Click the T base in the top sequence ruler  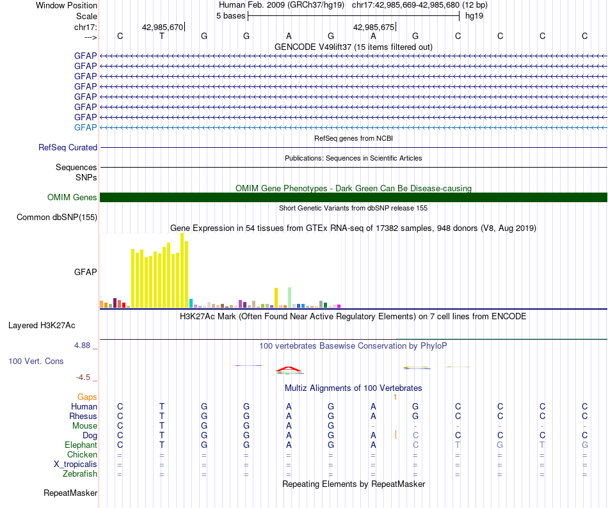coord(162,36)
